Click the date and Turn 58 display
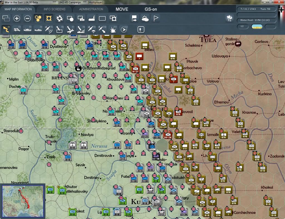 coord(256,9)
